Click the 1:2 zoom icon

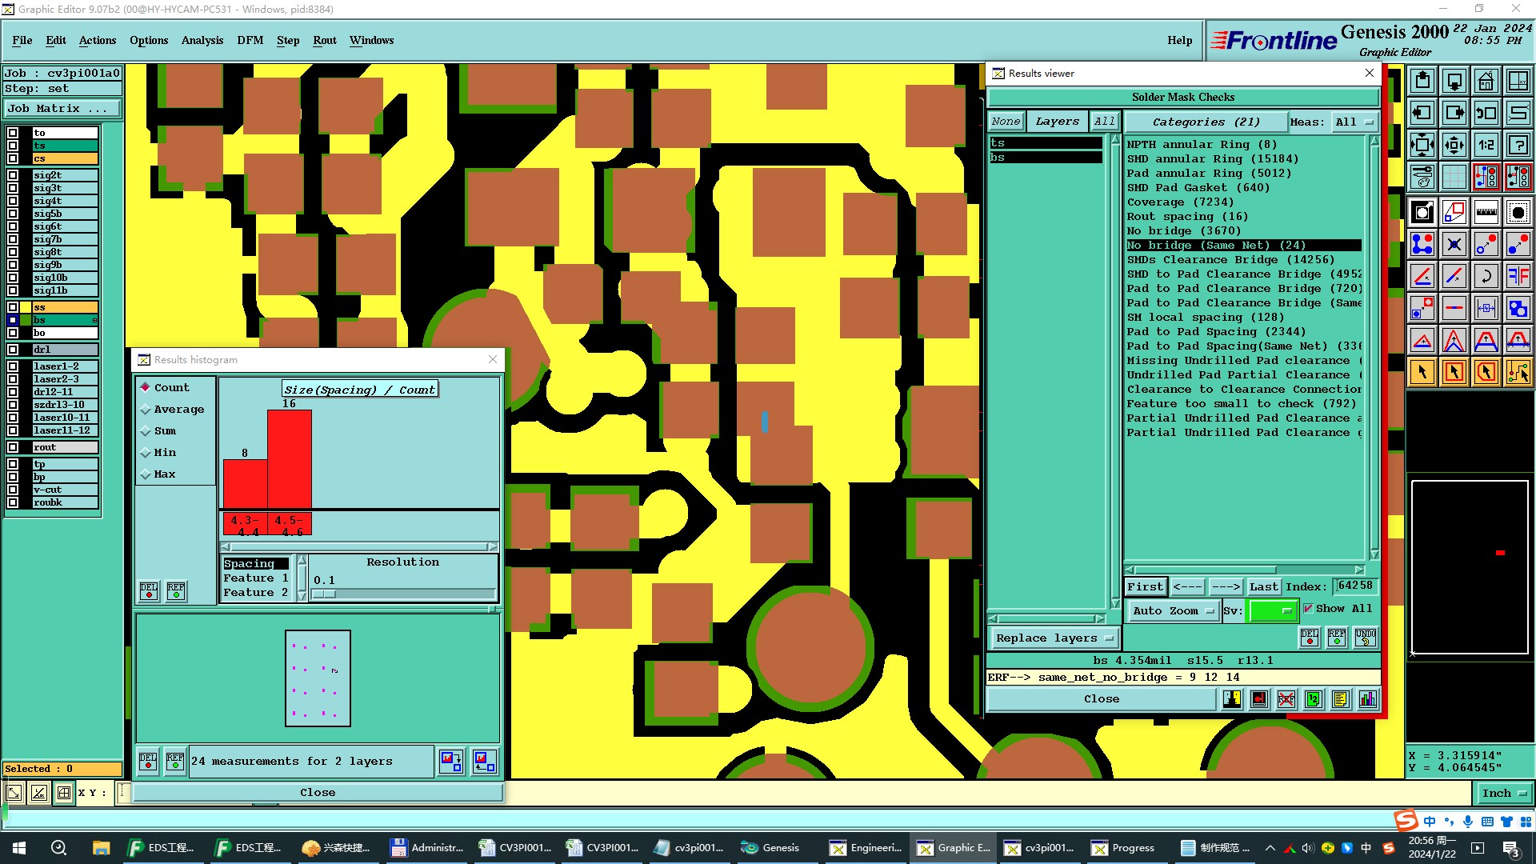[1486, 145]
